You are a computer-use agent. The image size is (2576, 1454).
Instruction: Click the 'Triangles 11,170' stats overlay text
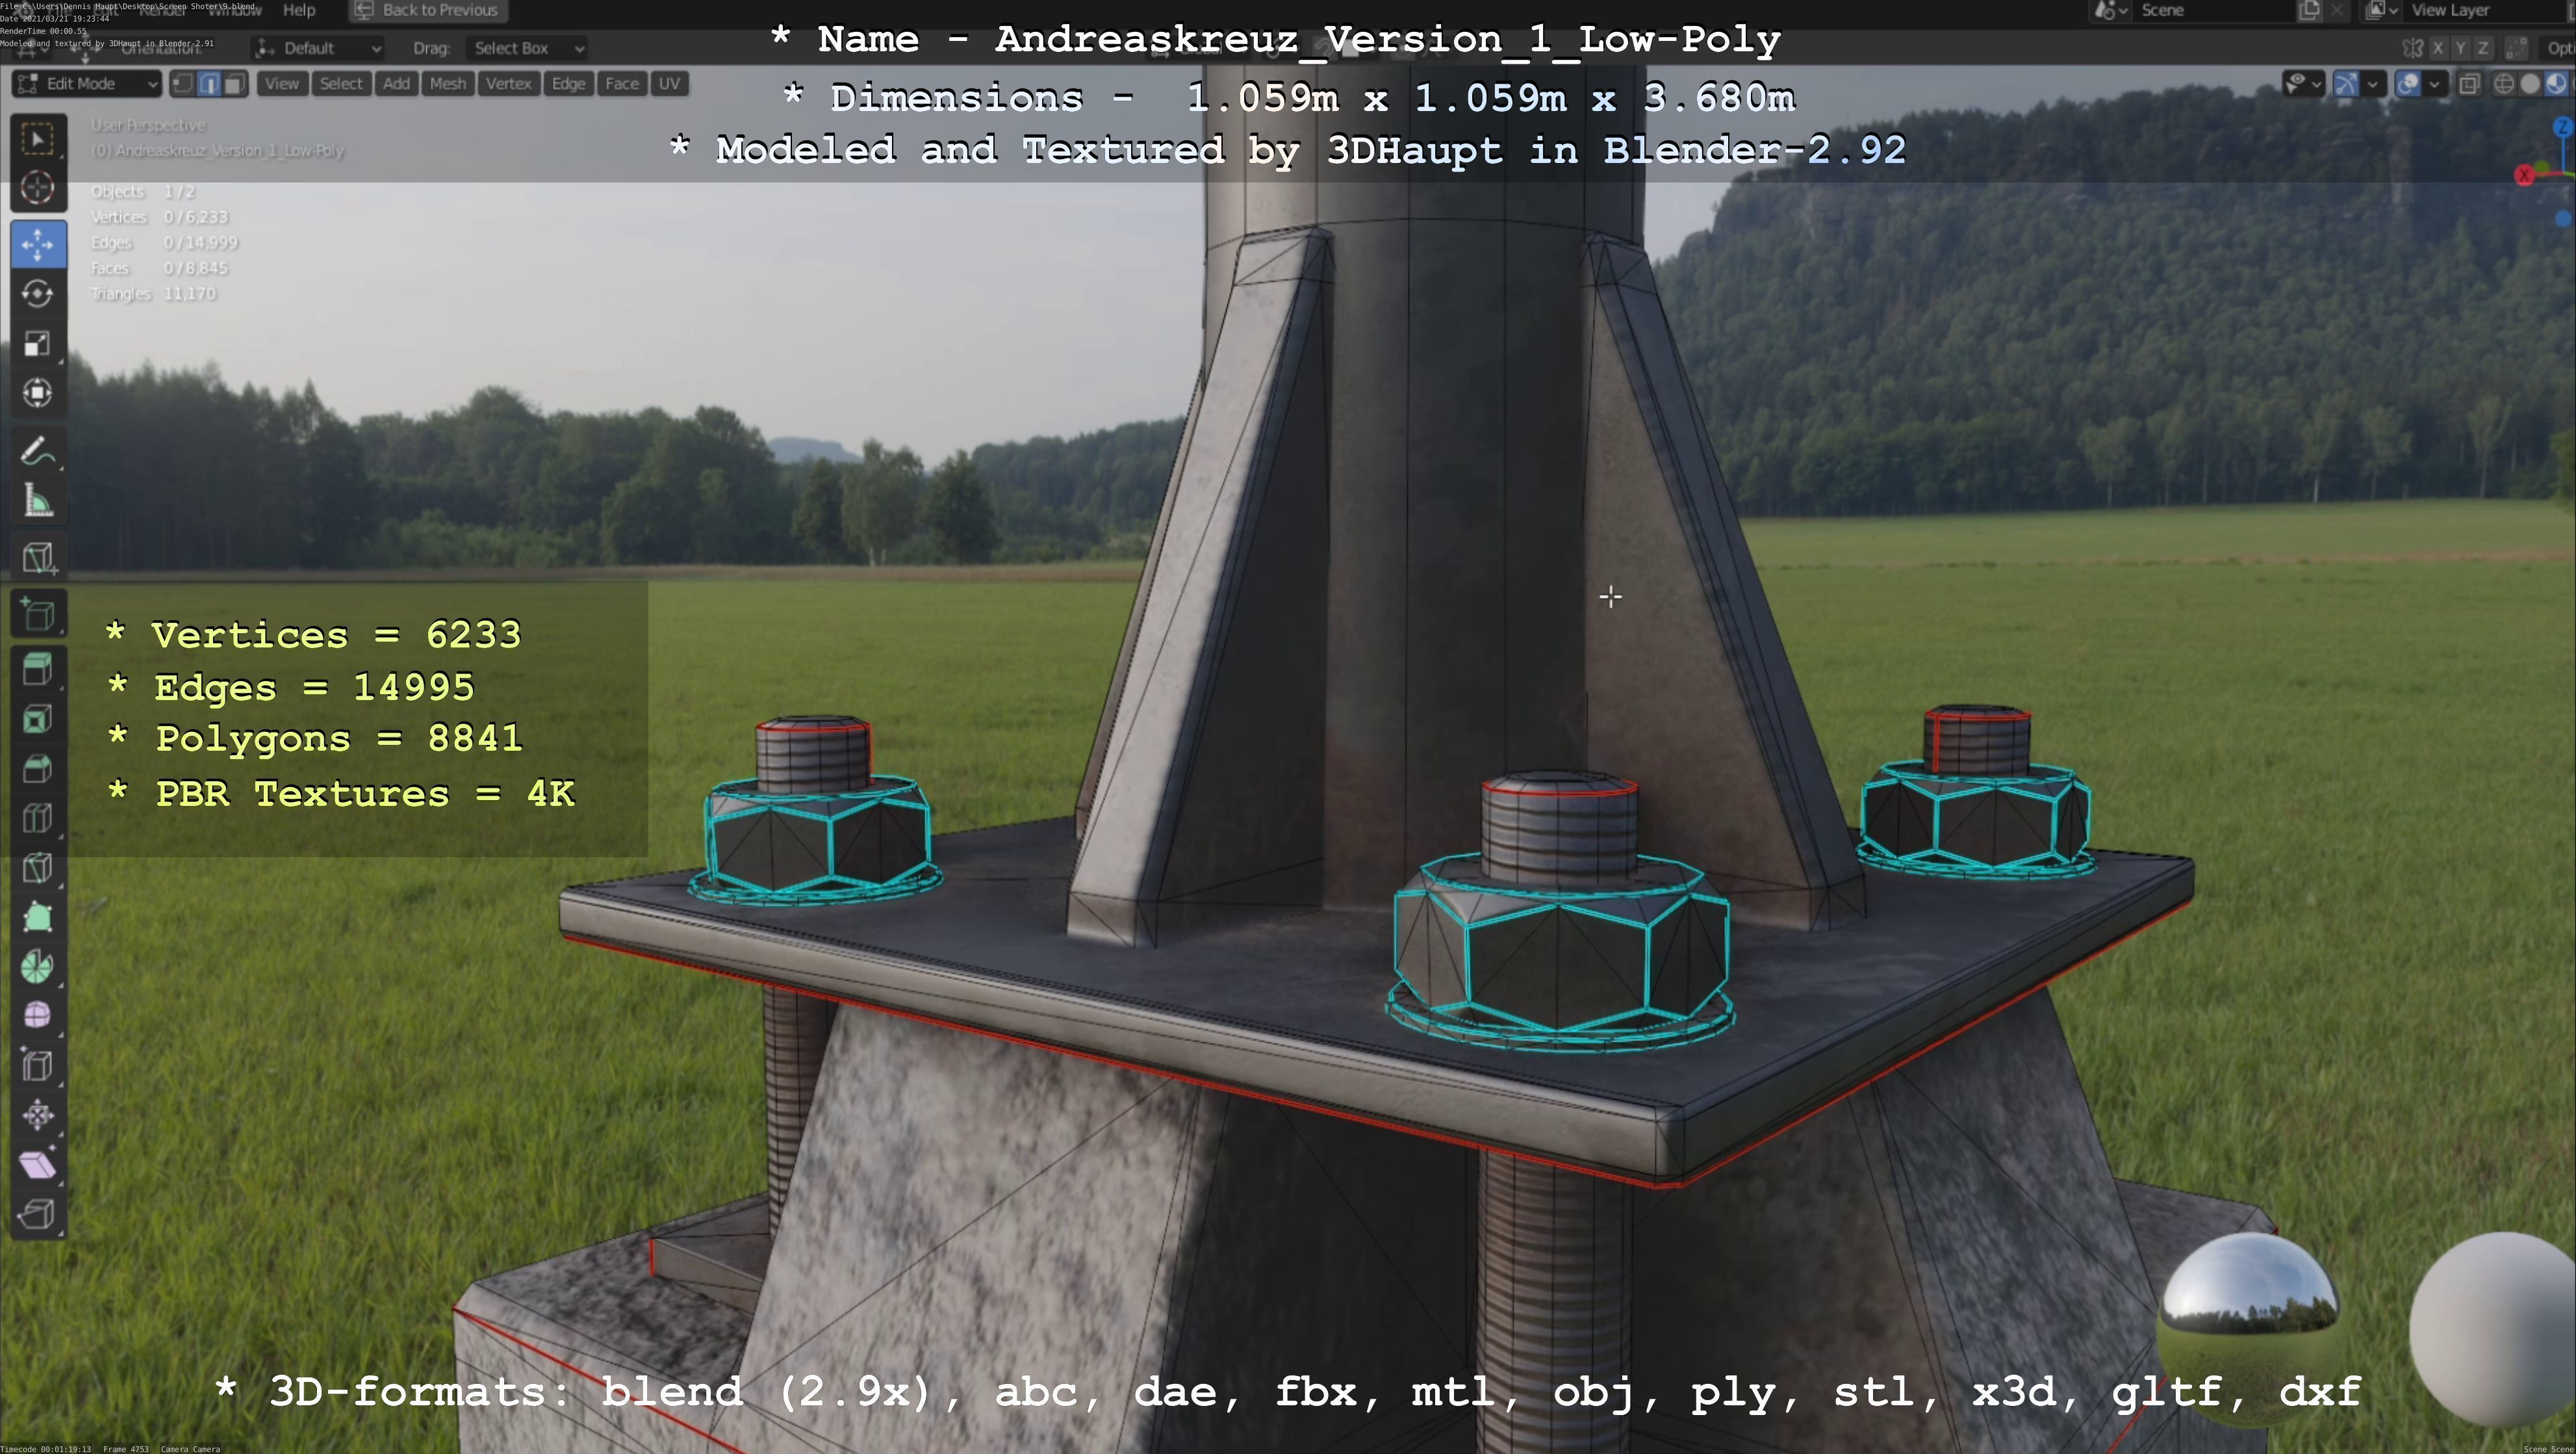point(154,294)
